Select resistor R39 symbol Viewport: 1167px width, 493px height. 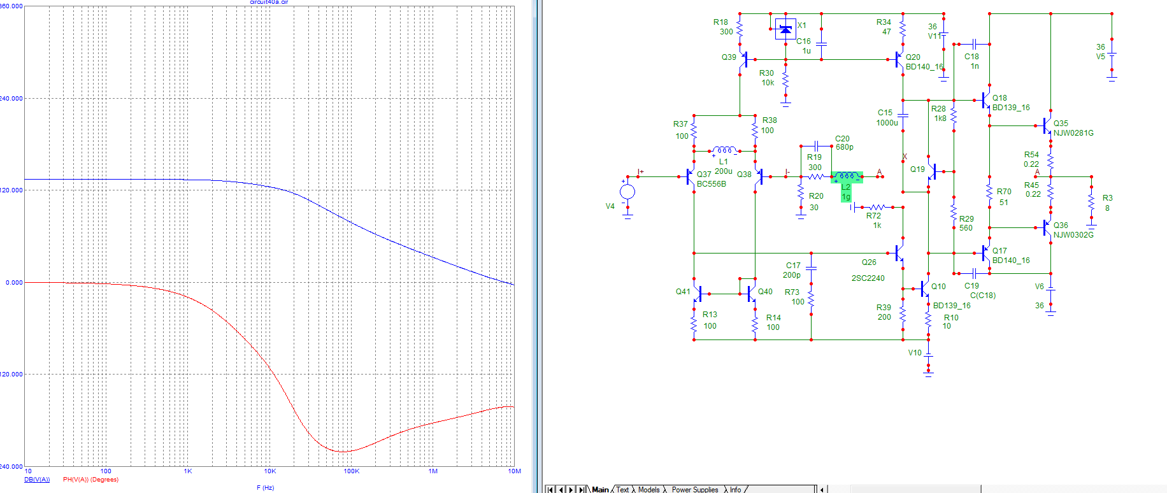point(903,314)
